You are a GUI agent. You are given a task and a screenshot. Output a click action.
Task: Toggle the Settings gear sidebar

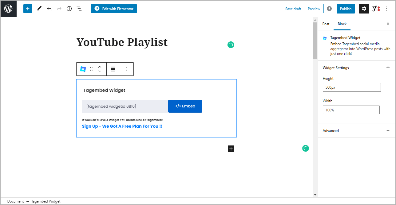[364, 9]
